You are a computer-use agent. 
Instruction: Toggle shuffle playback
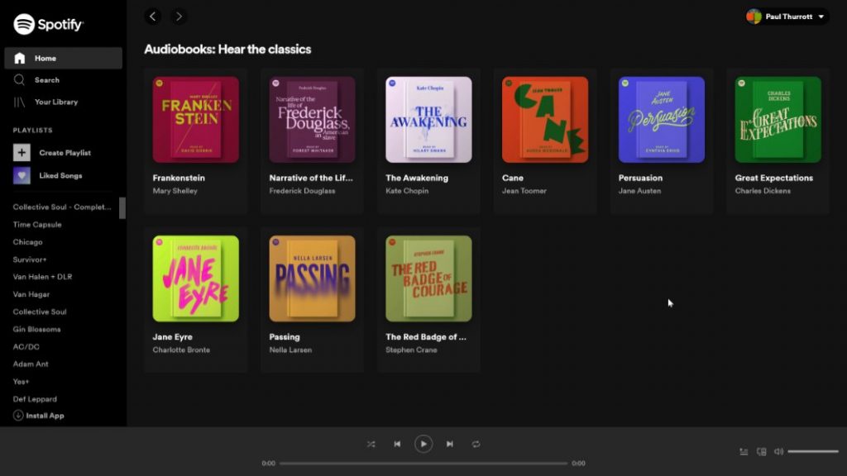click(x=371, y=444)
